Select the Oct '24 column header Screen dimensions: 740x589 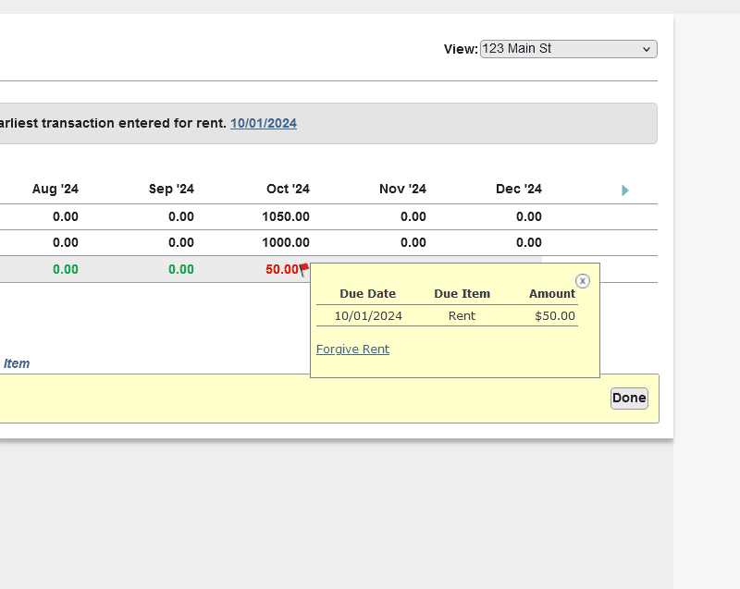288,189
